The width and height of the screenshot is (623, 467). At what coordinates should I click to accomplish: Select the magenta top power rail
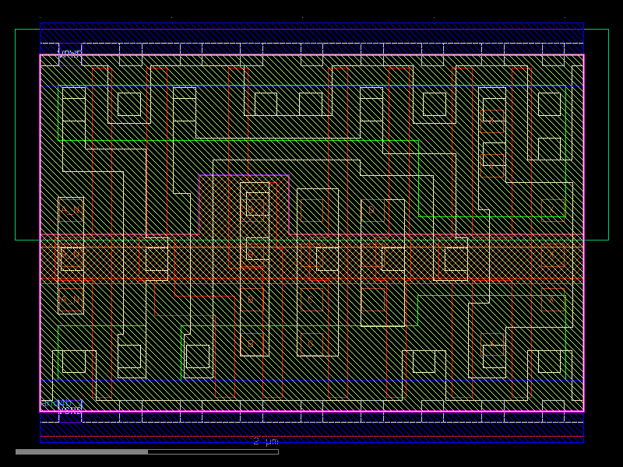pyautogui.click(x=311, y=55)
